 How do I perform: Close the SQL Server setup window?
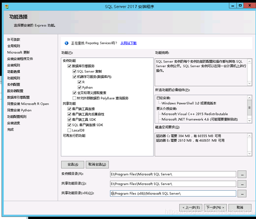click(249, 6)
